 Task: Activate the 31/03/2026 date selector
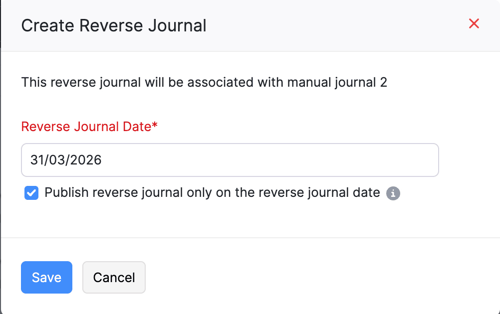tap(230, 159)
